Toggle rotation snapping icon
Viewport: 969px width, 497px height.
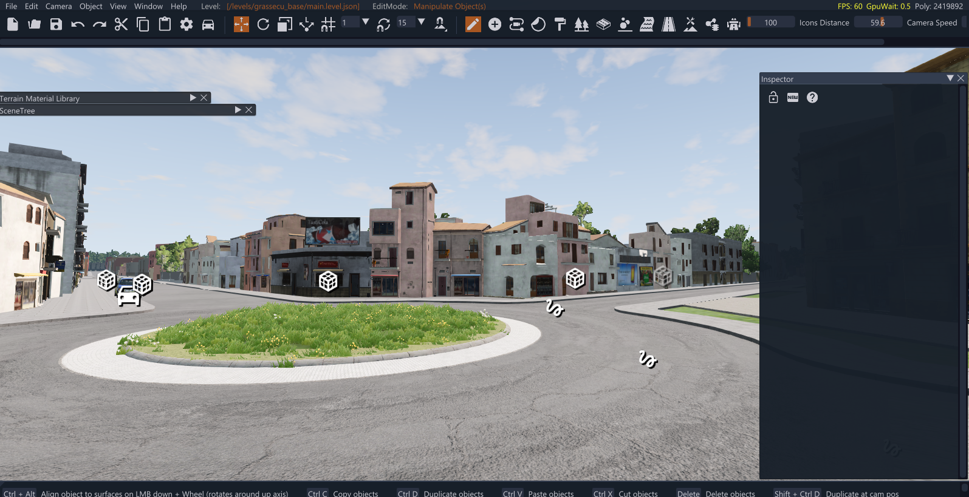tap(383, 24)
